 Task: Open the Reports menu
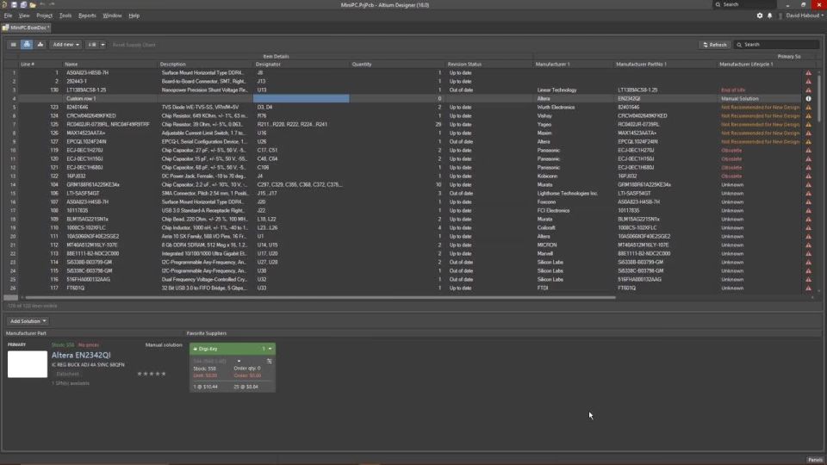87,15
